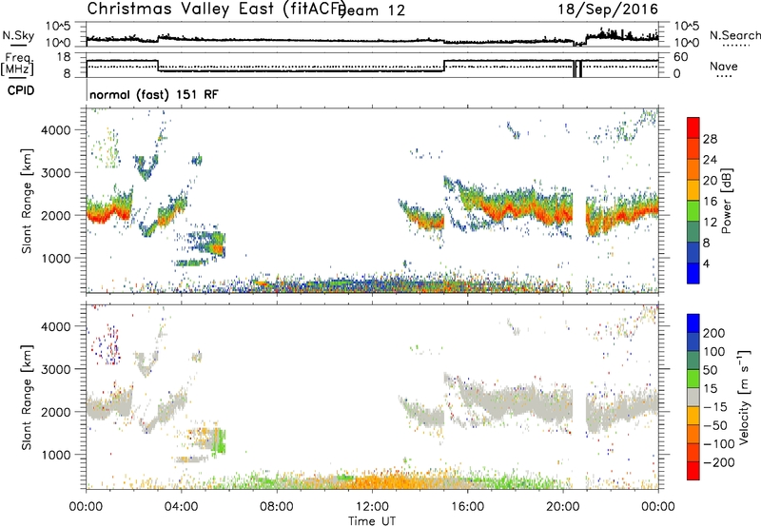Click the date "18/Sep/2016"

pos(608,9)
